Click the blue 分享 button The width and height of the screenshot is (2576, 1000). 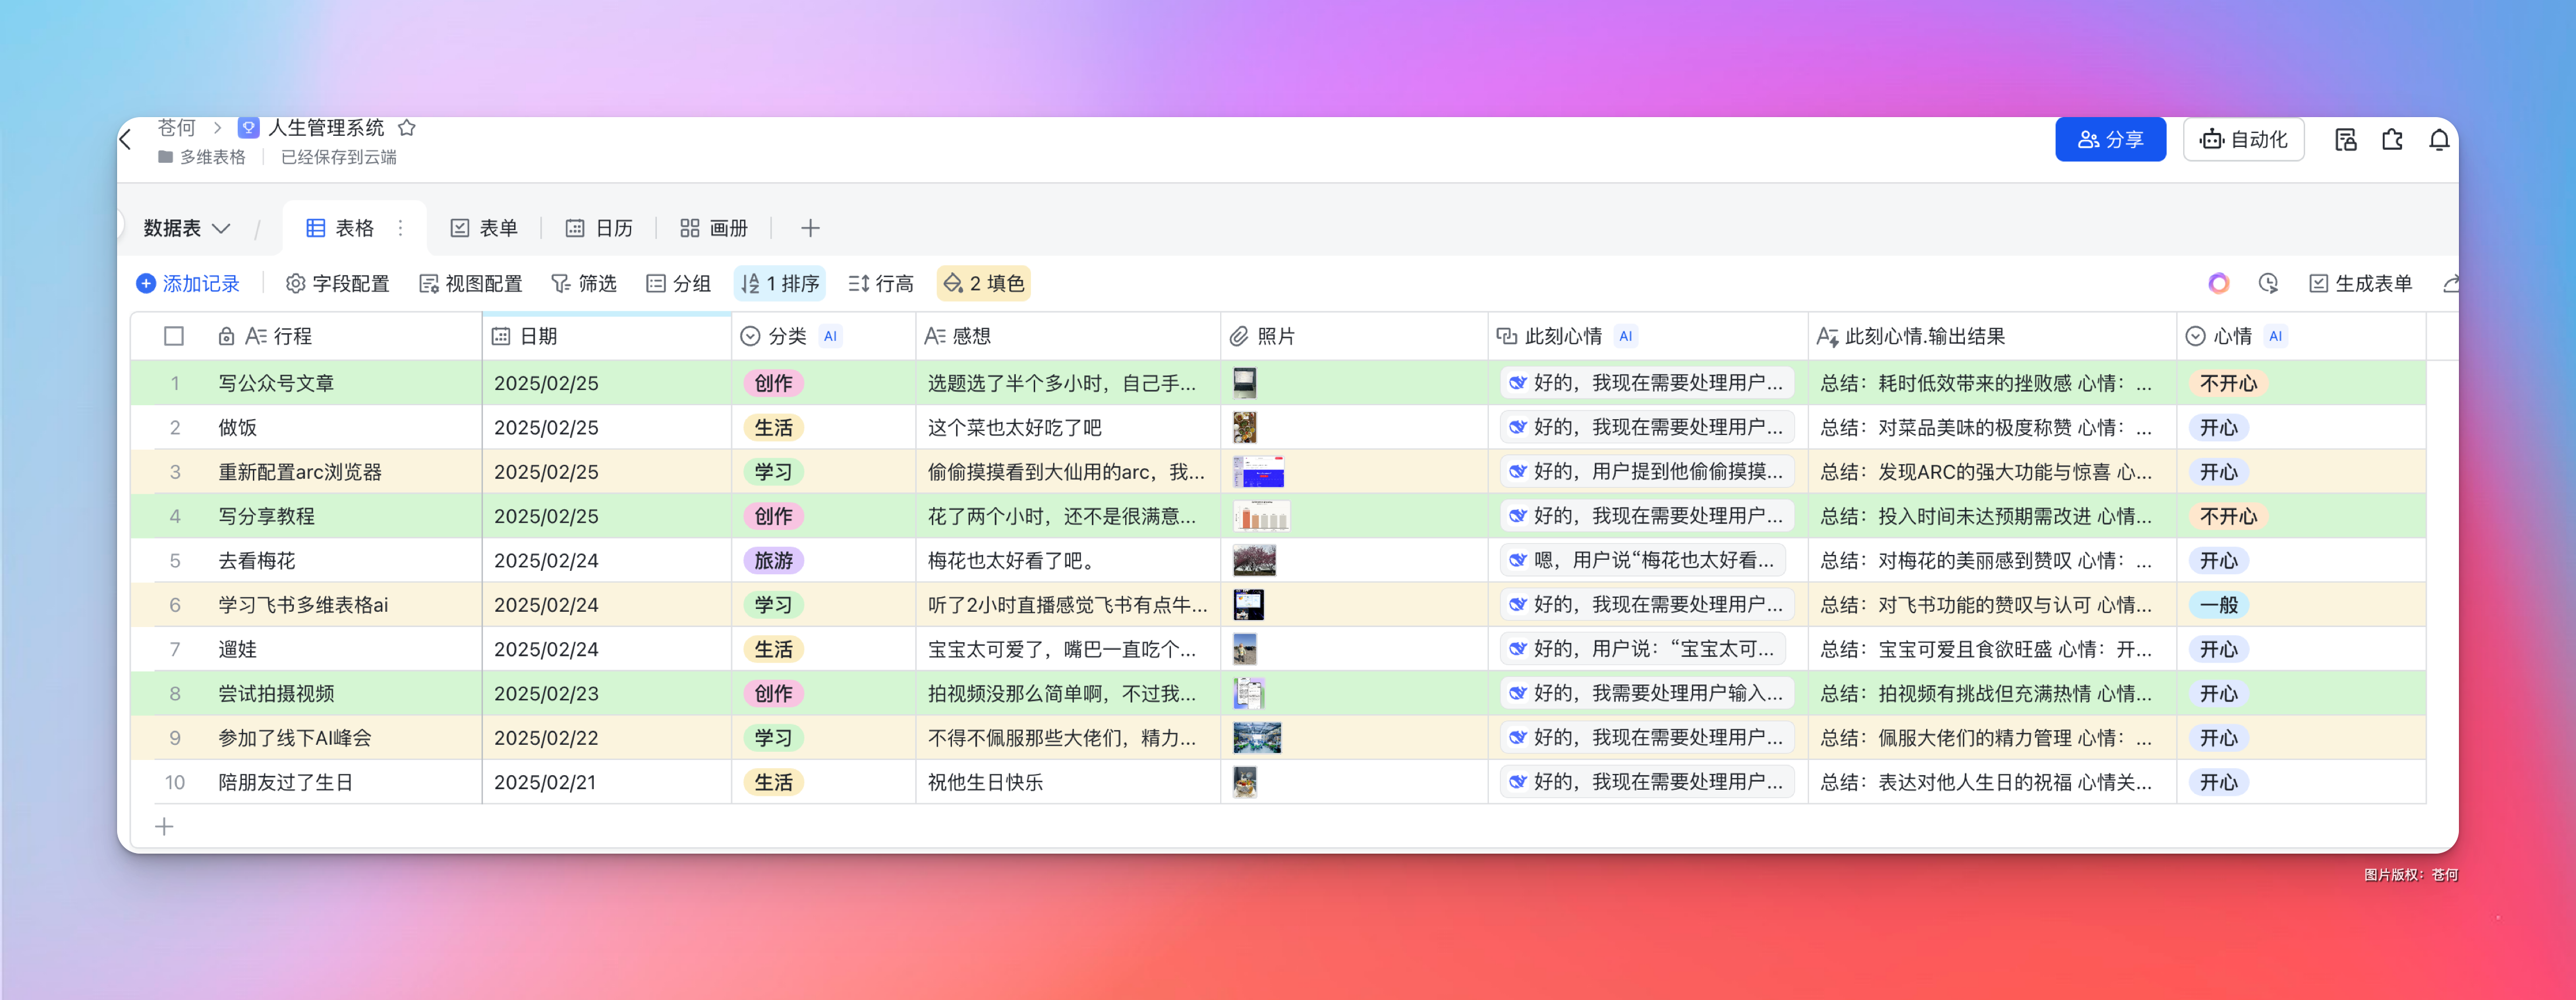pos(2110,140)
